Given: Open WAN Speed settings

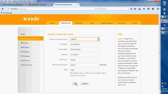Looking at the screenshot, I should 31,47.
